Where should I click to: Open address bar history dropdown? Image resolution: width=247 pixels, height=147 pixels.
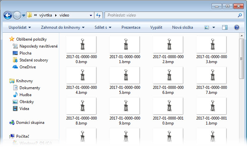(x=91, y=16)
